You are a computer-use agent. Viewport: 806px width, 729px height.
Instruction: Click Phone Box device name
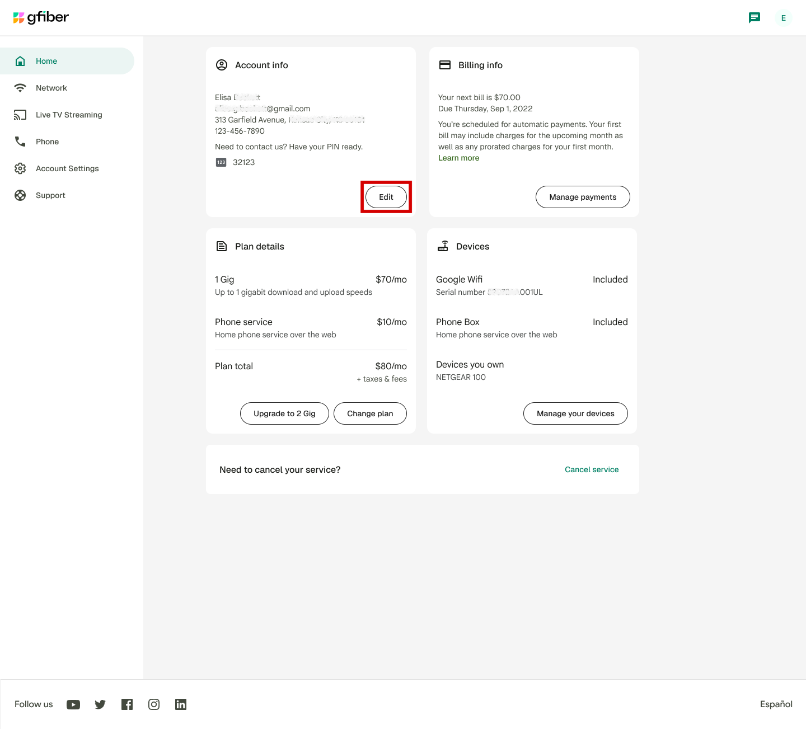[x=458, y=322]
